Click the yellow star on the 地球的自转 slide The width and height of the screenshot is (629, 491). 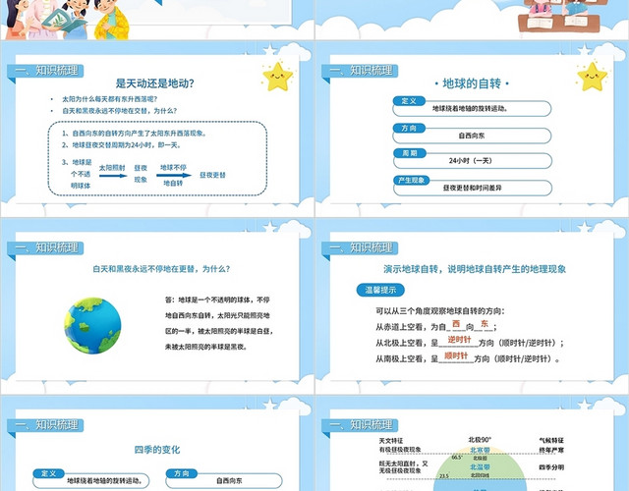[x=592, y=77]
